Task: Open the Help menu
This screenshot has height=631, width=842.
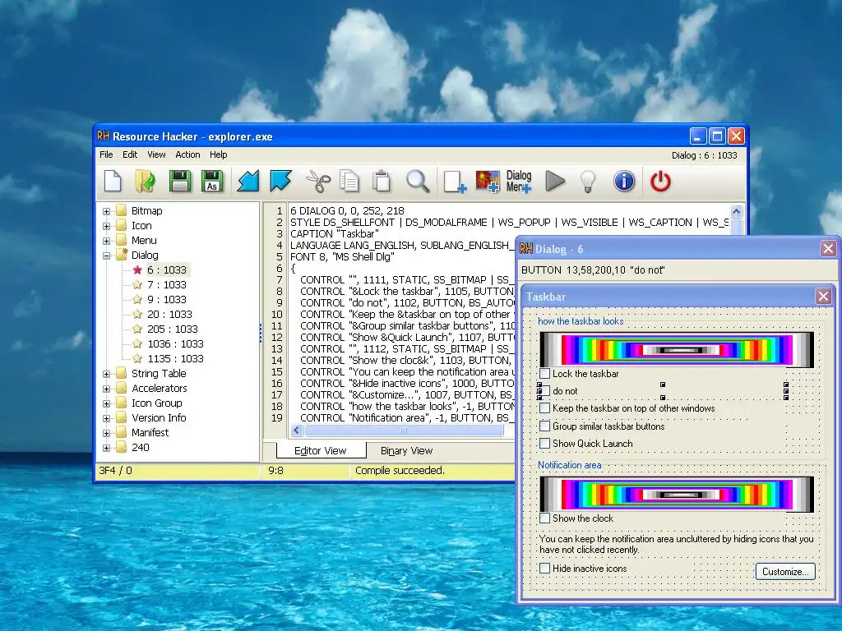Action: [218, 154]
